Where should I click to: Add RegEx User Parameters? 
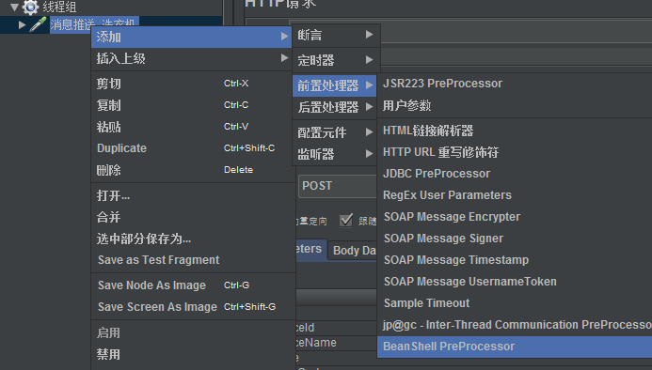coord(515,195)
